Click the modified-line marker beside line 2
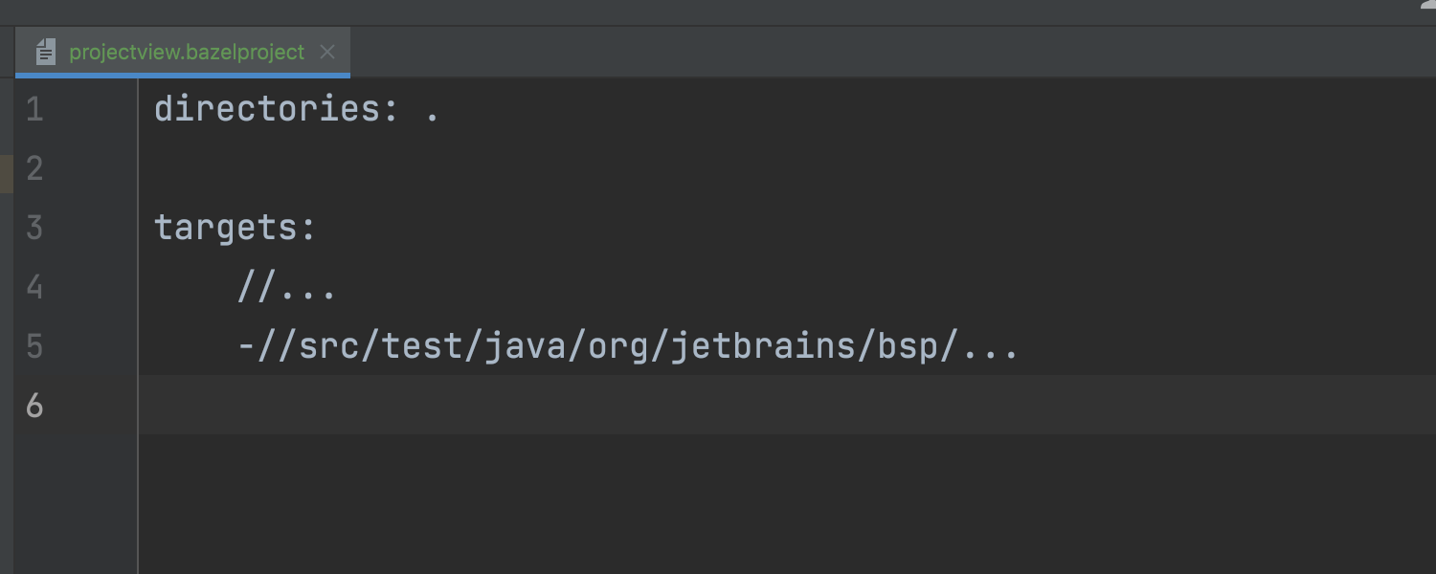Screen dimensions: 1436x574 7,172
